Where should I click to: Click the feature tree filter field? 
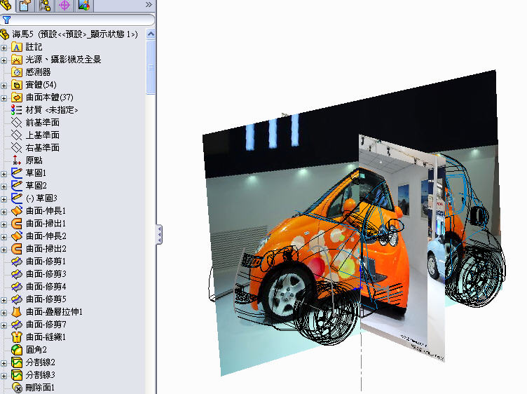[78, 20]
